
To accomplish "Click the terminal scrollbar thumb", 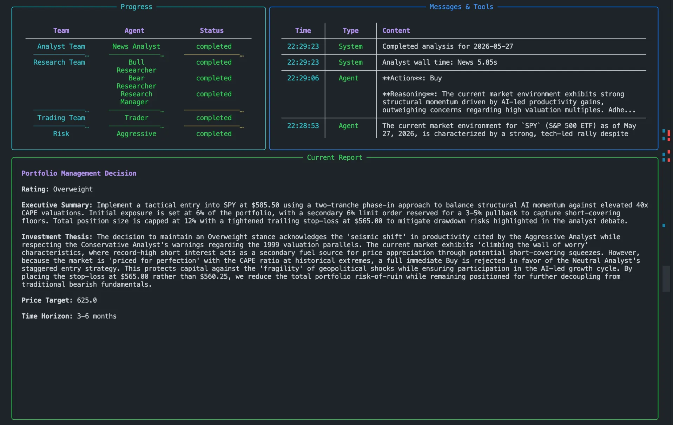I will (x=666, y=279).
